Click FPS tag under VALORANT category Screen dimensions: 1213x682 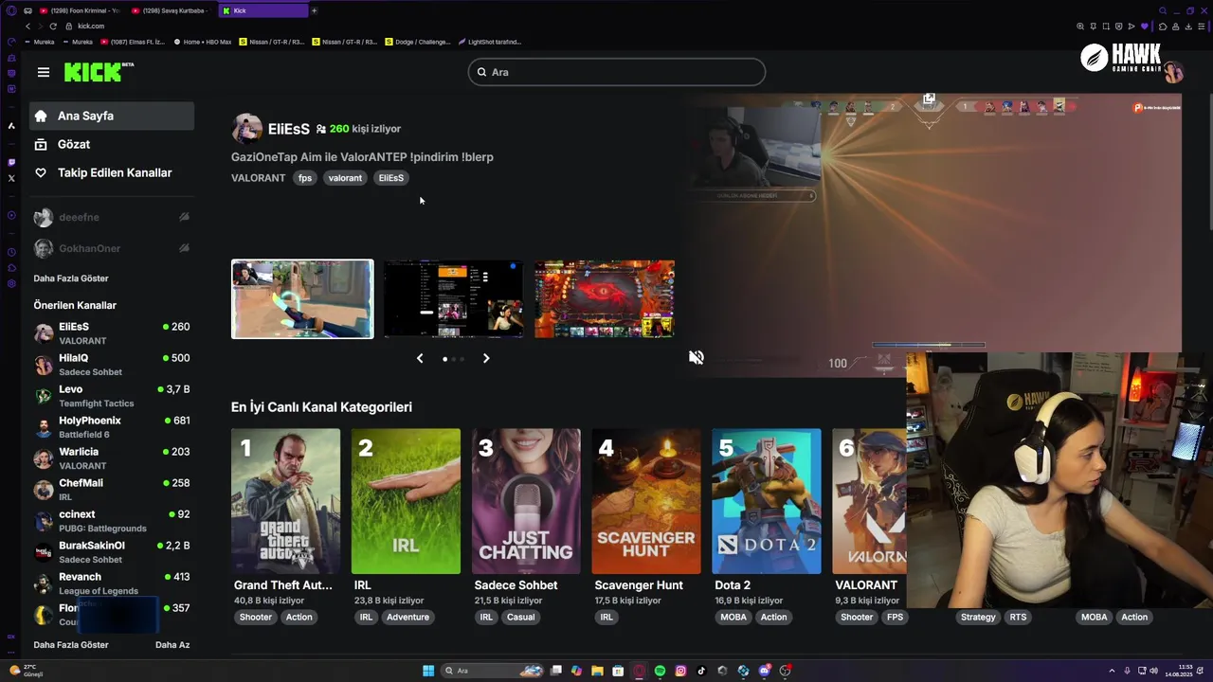click(x=895, y=617)
